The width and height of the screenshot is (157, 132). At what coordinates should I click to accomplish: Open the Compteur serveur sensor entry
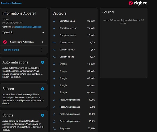[x=74, y=28]
